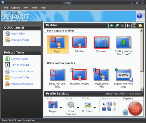This screenshot has width=146, height=123.
Task: Click the profiles scrollbar up arrow
Action: click(x=142, y=30)
